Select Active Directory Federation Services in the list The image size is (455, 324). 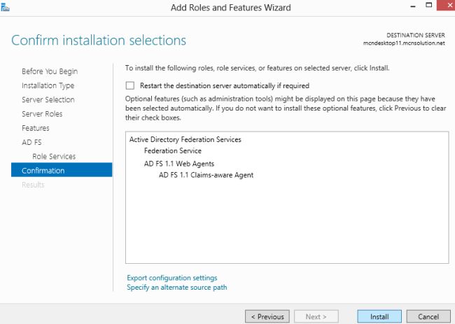(x=185, y=139)
